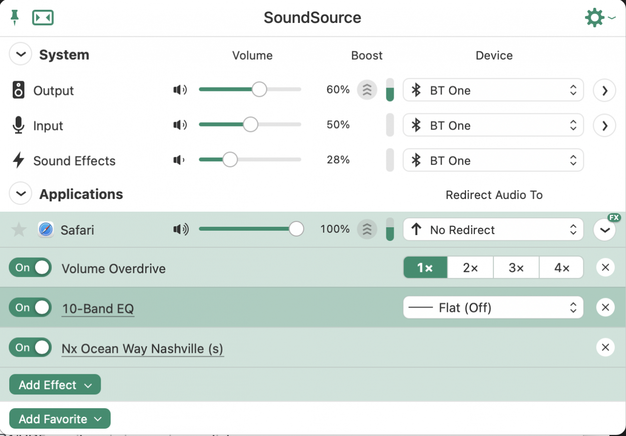Adjust the Sound Effects volume slider
This screenshot has height=436, width=626.
(250, 160)
